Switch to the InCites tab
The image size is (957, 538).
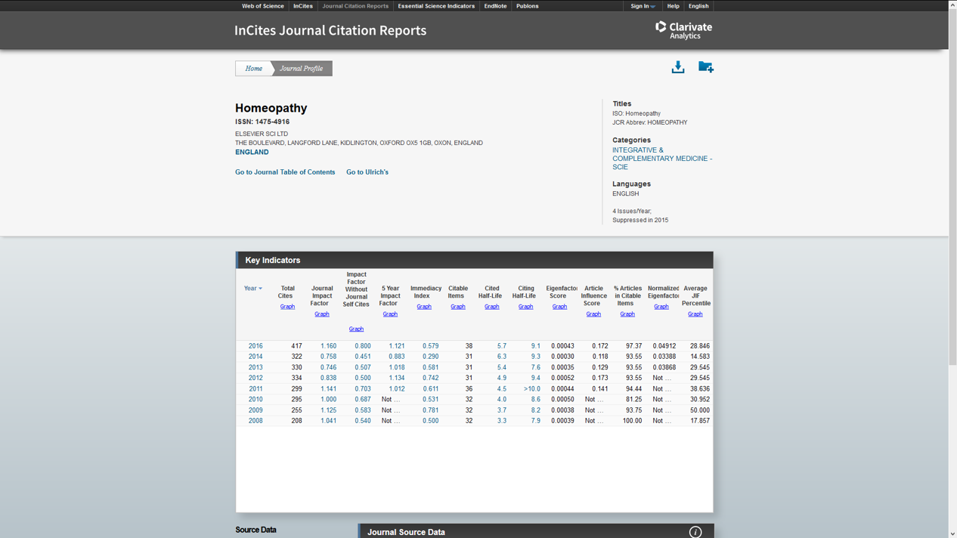pyautogui.click(x=303, y=6)
